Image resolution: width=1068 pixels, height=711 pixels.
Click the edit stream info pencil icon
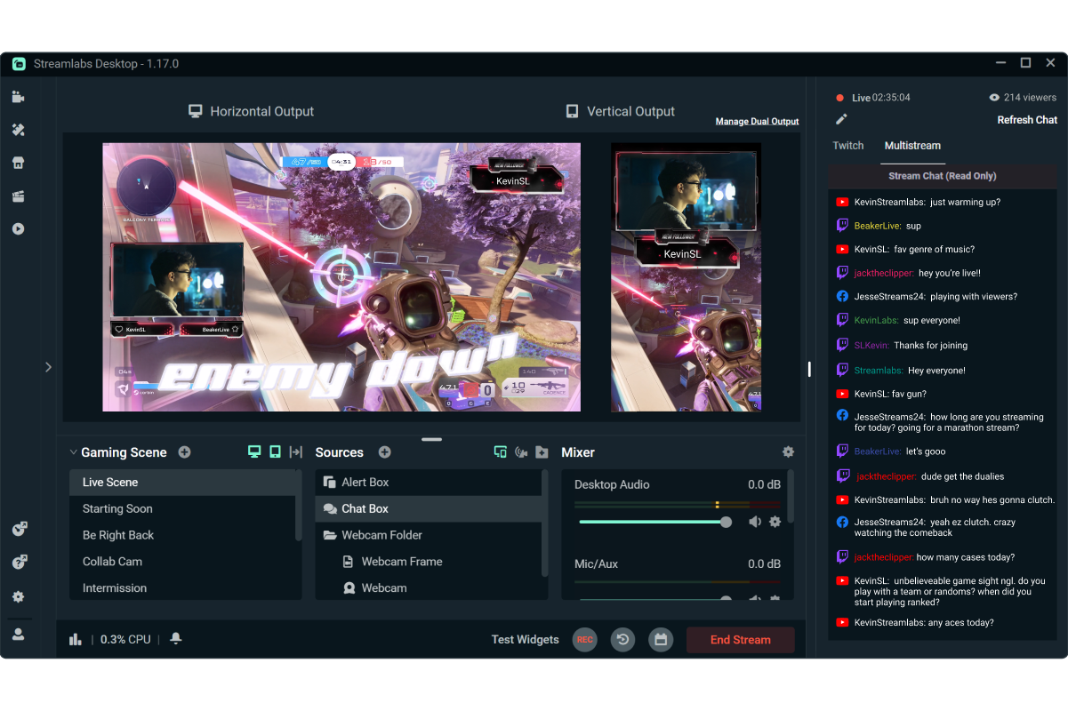tap(841, 119)
